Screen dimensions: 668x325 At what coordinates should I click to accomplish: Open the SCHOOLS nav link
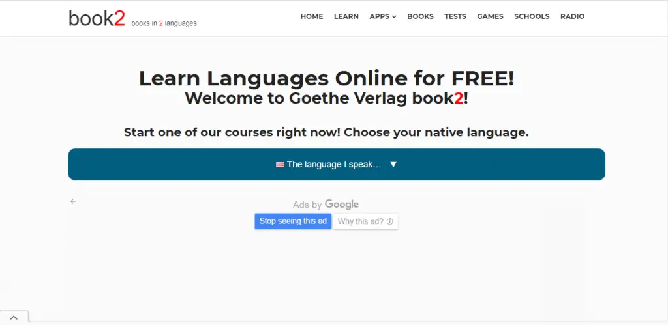pos(532,16)
